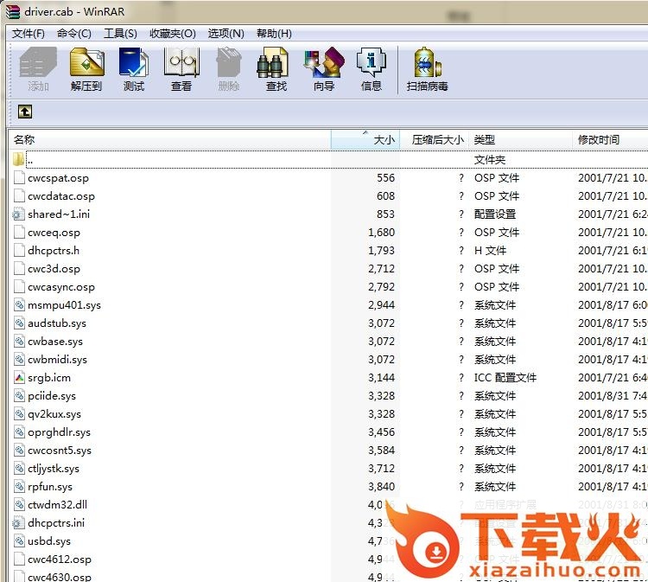The width and height of the screenshot is (648, 582).
Task: Click the icon of shared~1.ini
Action: tap(18, 214)
